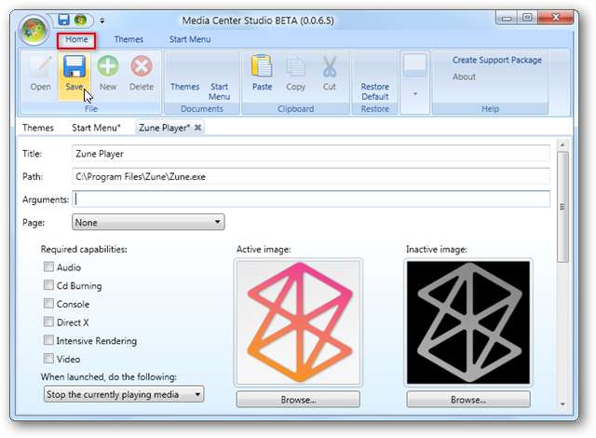Click the red Delete icon
Viewport: 596px width, 438px height.
tap(142, 70)
